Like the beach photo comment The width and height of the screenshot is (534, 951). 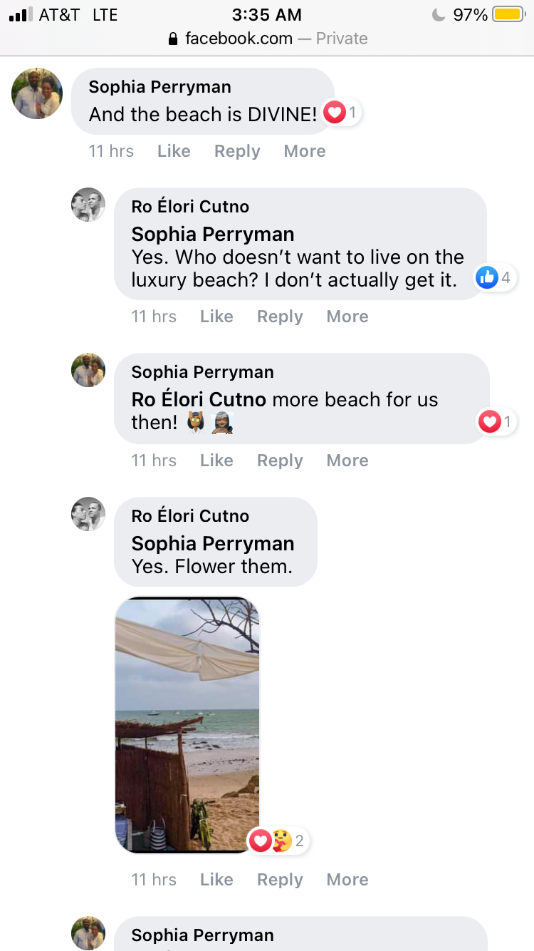point(216,880)
